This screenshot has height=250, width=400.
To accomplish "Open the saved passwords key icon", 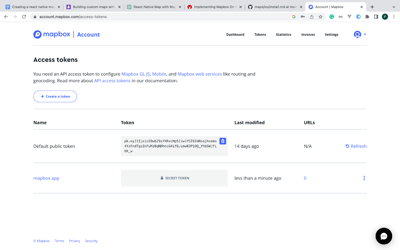I will (x=303, y=17).
